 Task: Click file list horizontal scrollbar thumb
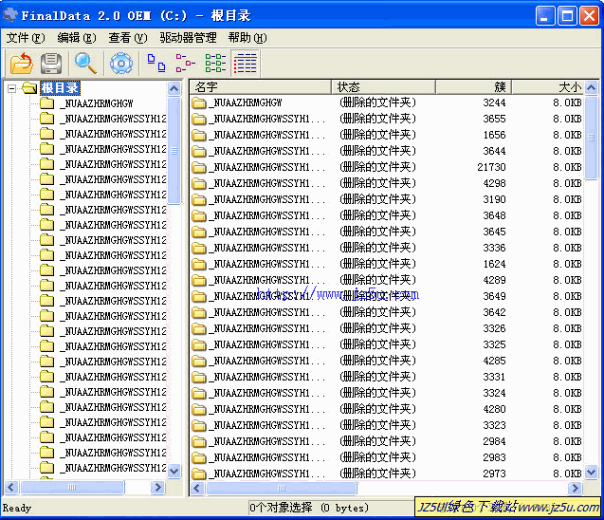pyautogui.click(x=282, y=488)
